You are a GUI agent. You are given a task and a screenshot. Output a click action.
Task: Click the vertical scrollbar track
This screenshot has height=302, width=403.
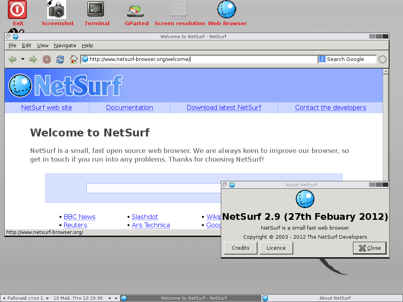pyautogui.click(x=386, y=128)
